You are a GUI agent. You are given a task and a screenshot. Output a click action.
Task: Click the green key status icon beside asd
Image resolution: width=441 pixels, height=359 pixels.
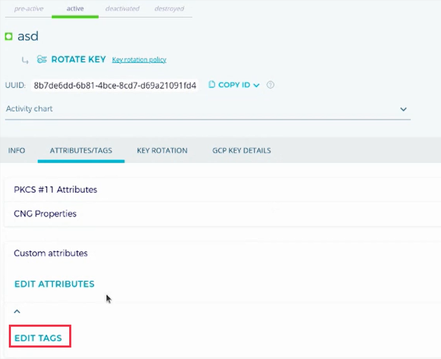coord(9,37)
